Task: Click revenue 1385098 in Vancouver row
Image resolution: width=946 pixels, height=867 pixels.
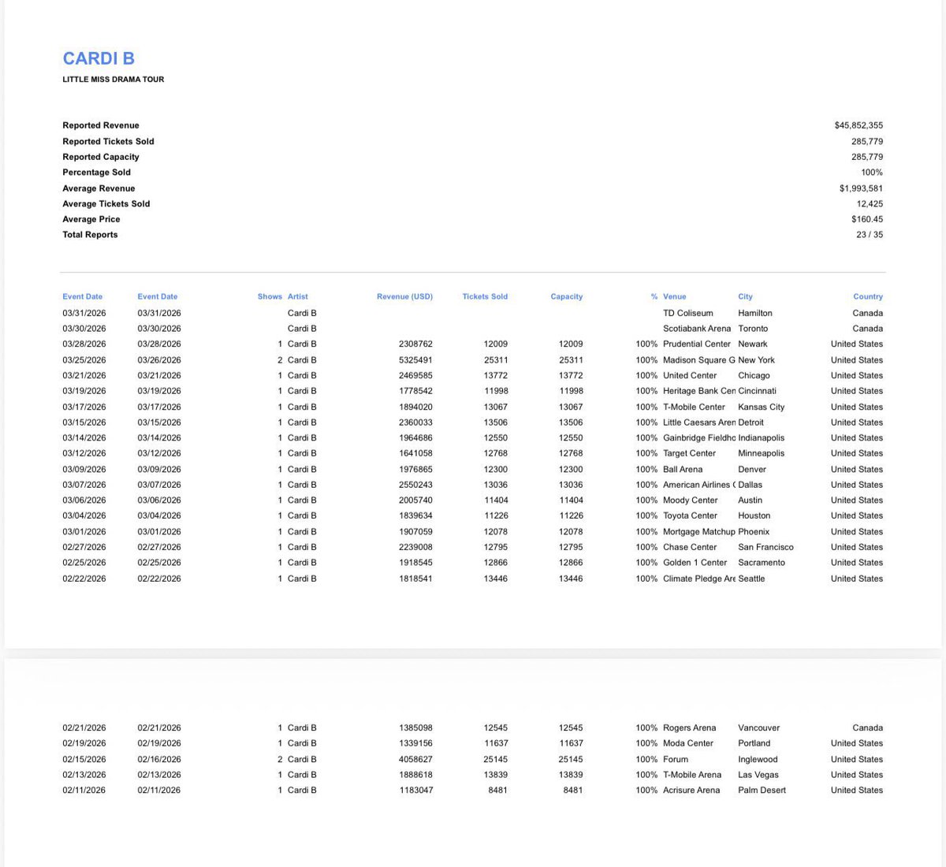Action: point(415,727)
